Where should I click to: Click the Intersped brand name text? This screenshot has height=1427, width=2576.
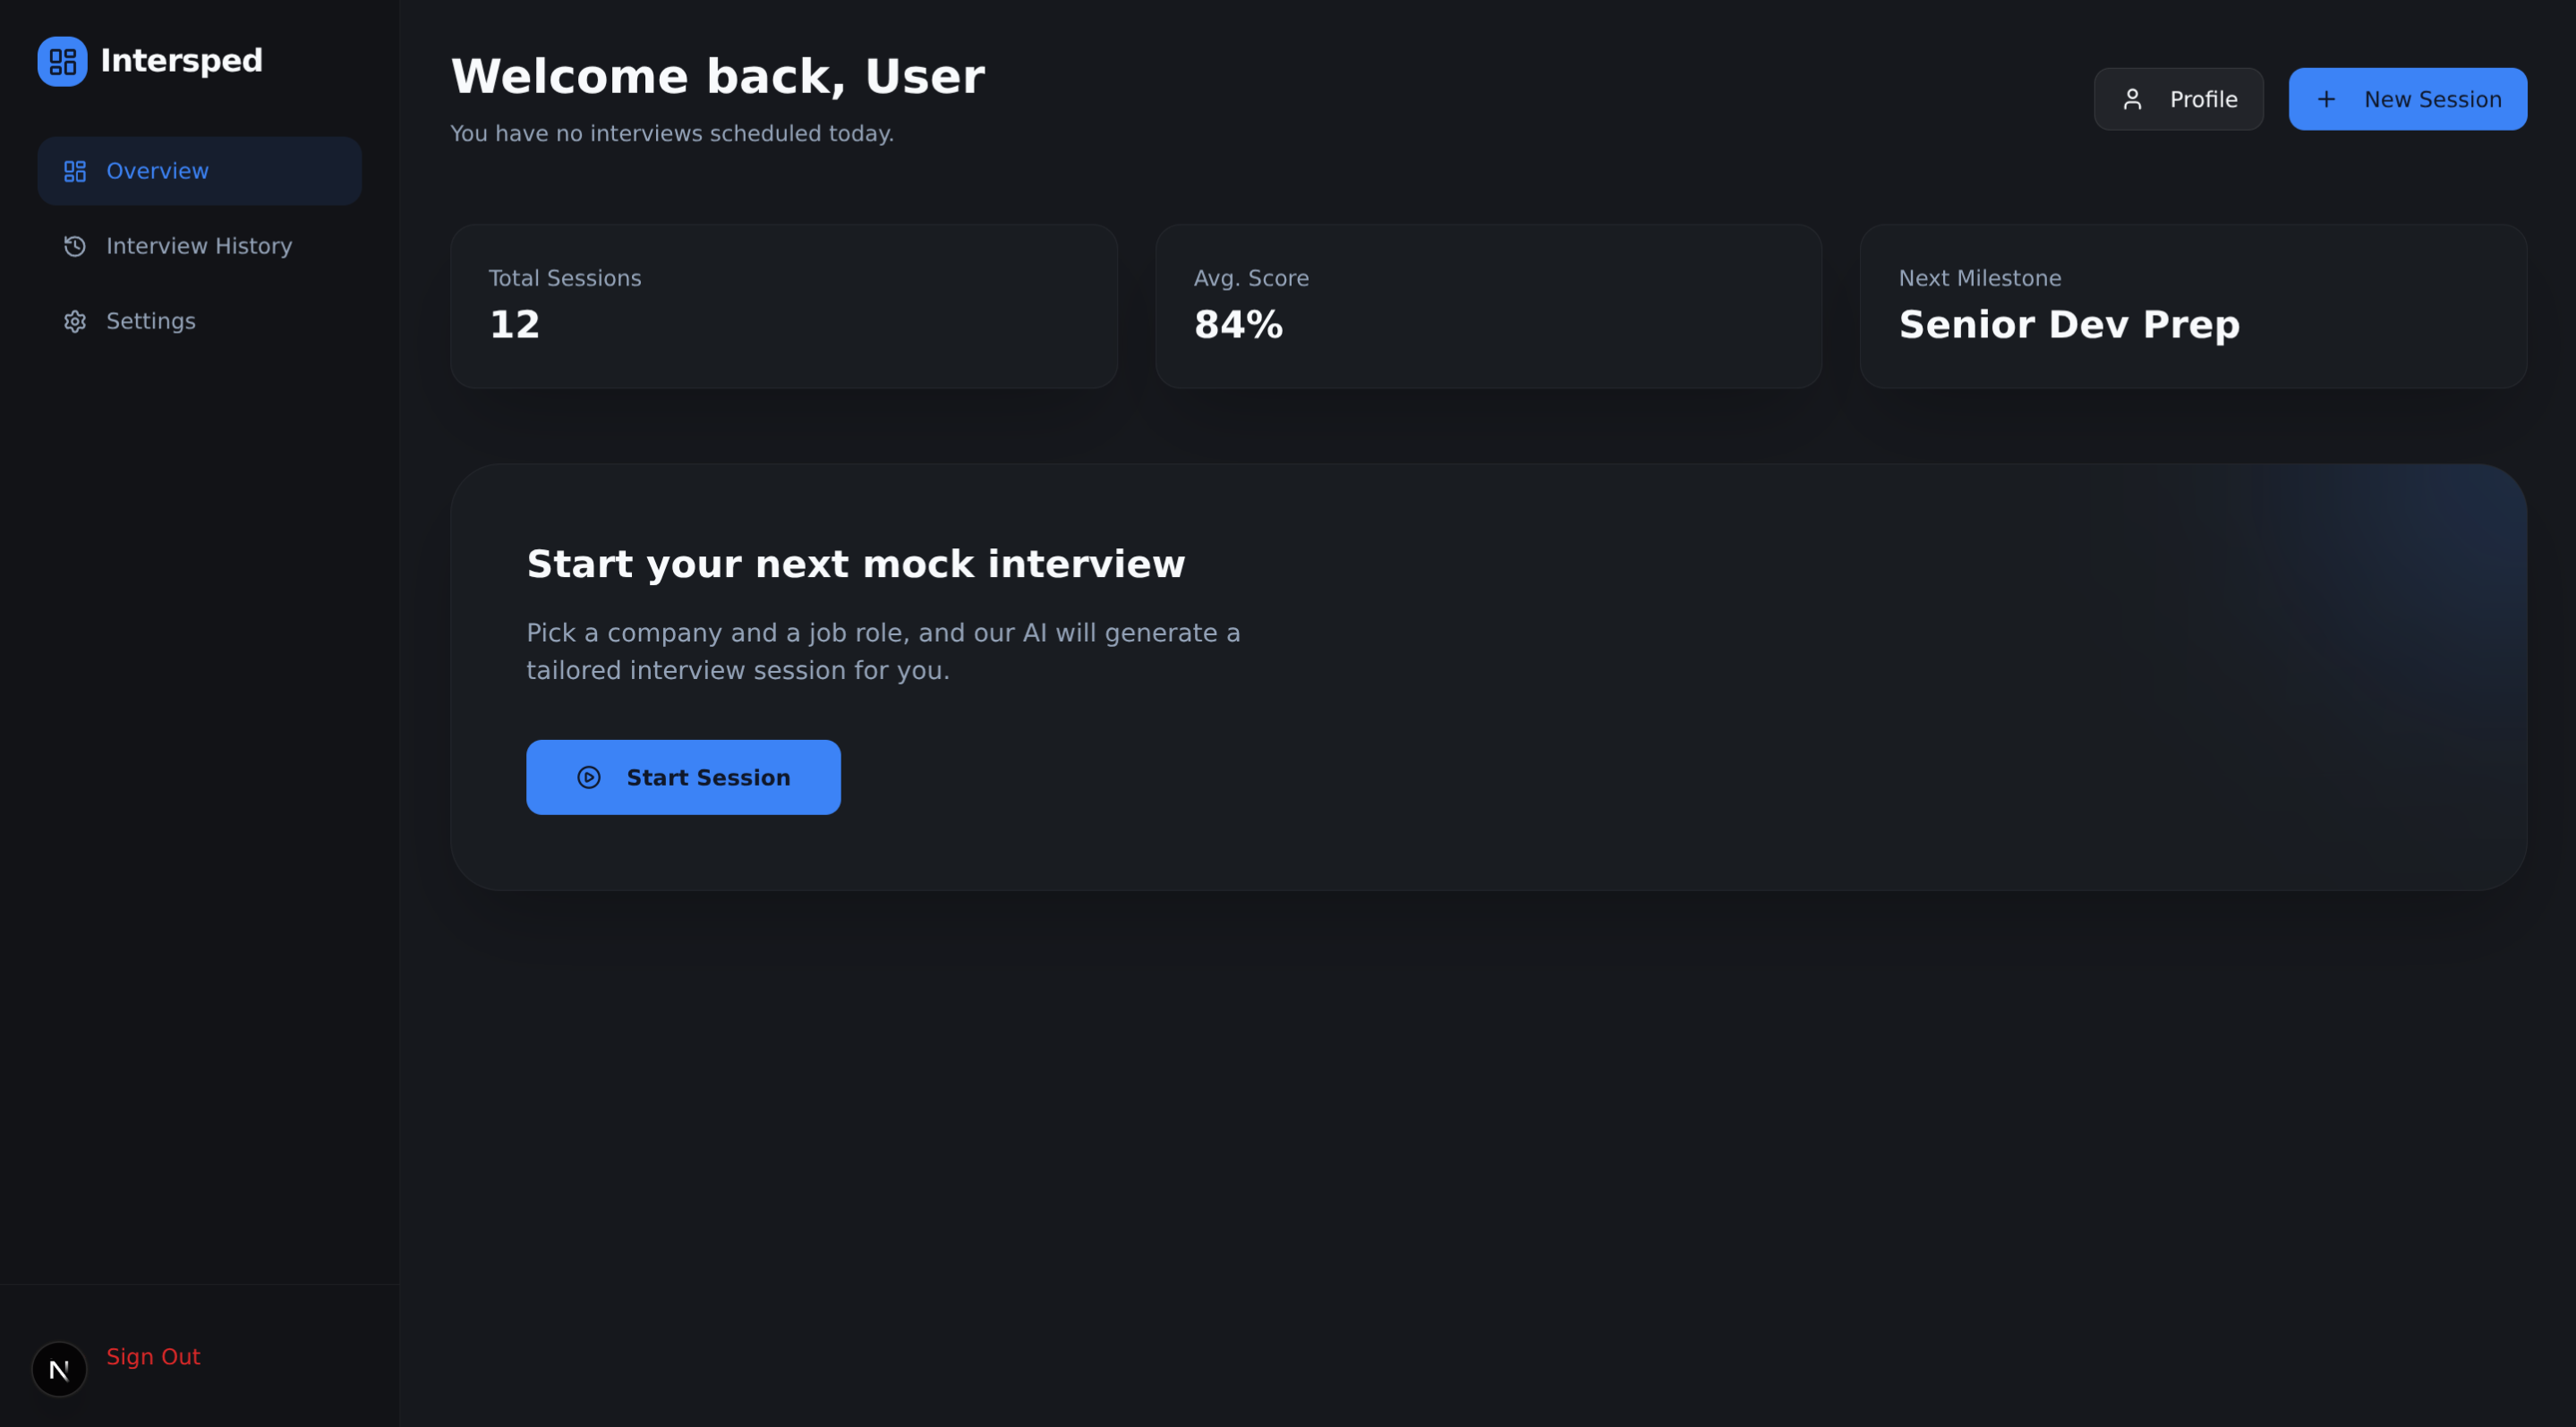181,61
